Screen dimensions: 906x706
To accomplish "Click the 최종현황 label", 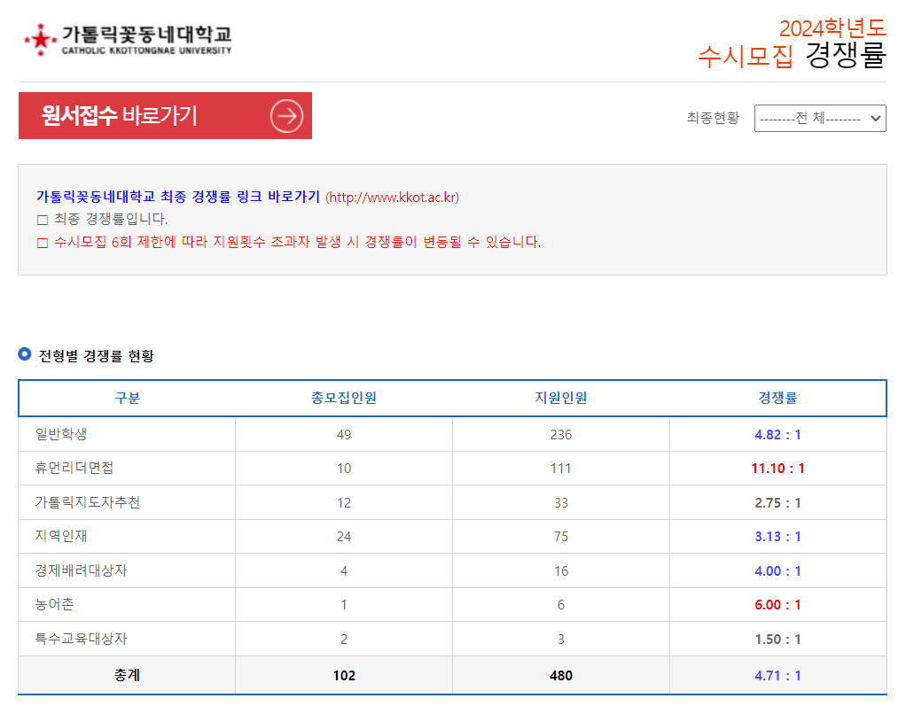I will click(711, 118).
